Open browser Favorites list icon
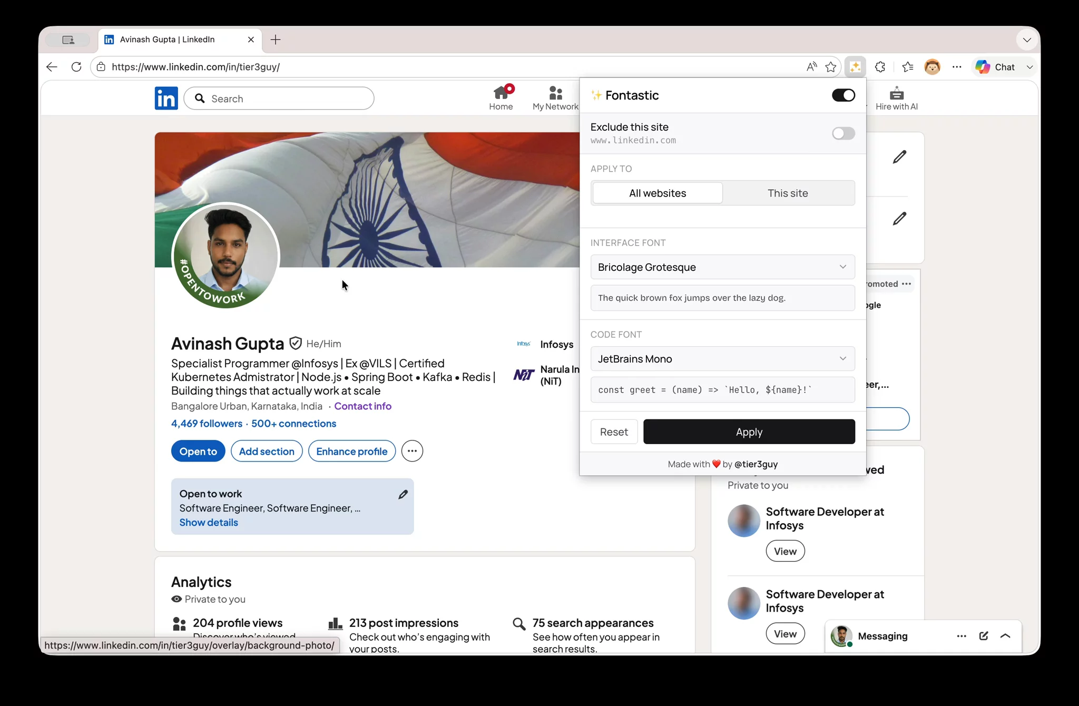The image size is (1079, 706). pos(907,67)
